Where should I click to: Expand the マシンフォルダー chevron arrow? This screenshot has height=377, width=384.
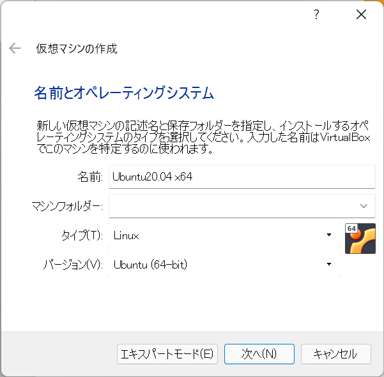coord(364,206)
